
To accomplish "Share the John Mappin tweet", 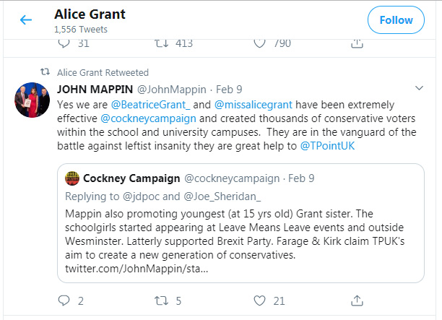I will point(357,300).
